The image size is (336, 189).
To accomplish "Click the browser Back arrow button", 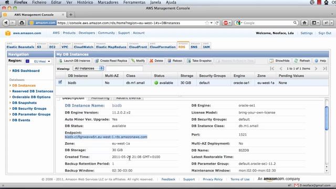I will coord(6,23).
